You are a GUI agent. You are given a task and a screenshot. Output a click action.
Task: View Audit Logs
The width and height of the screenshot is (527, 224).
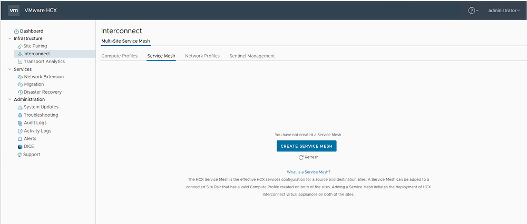pos(35,123)
